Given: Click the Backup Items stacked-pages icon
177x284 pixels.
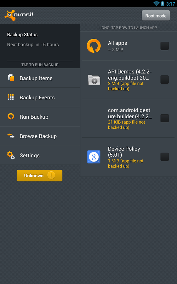Looking at the screenshot, I should [x=11, y=78].
